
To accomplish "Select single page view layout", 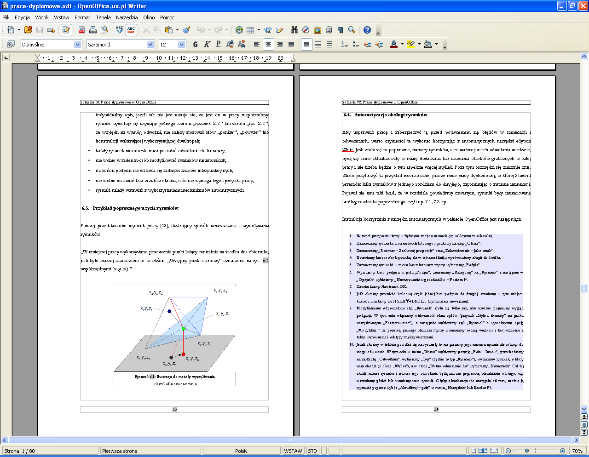I will tap(474, 451).
